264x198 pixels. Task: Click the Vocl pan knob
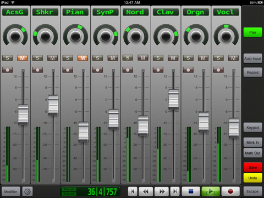point(226,36)
